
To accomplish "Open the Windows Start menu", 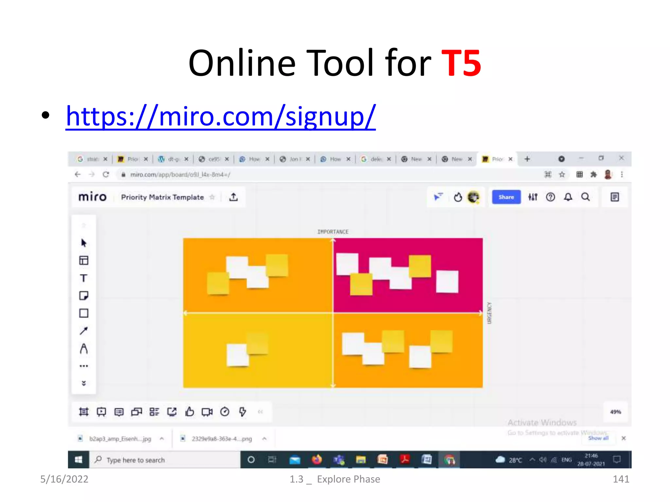I will (x=79, y=460).
